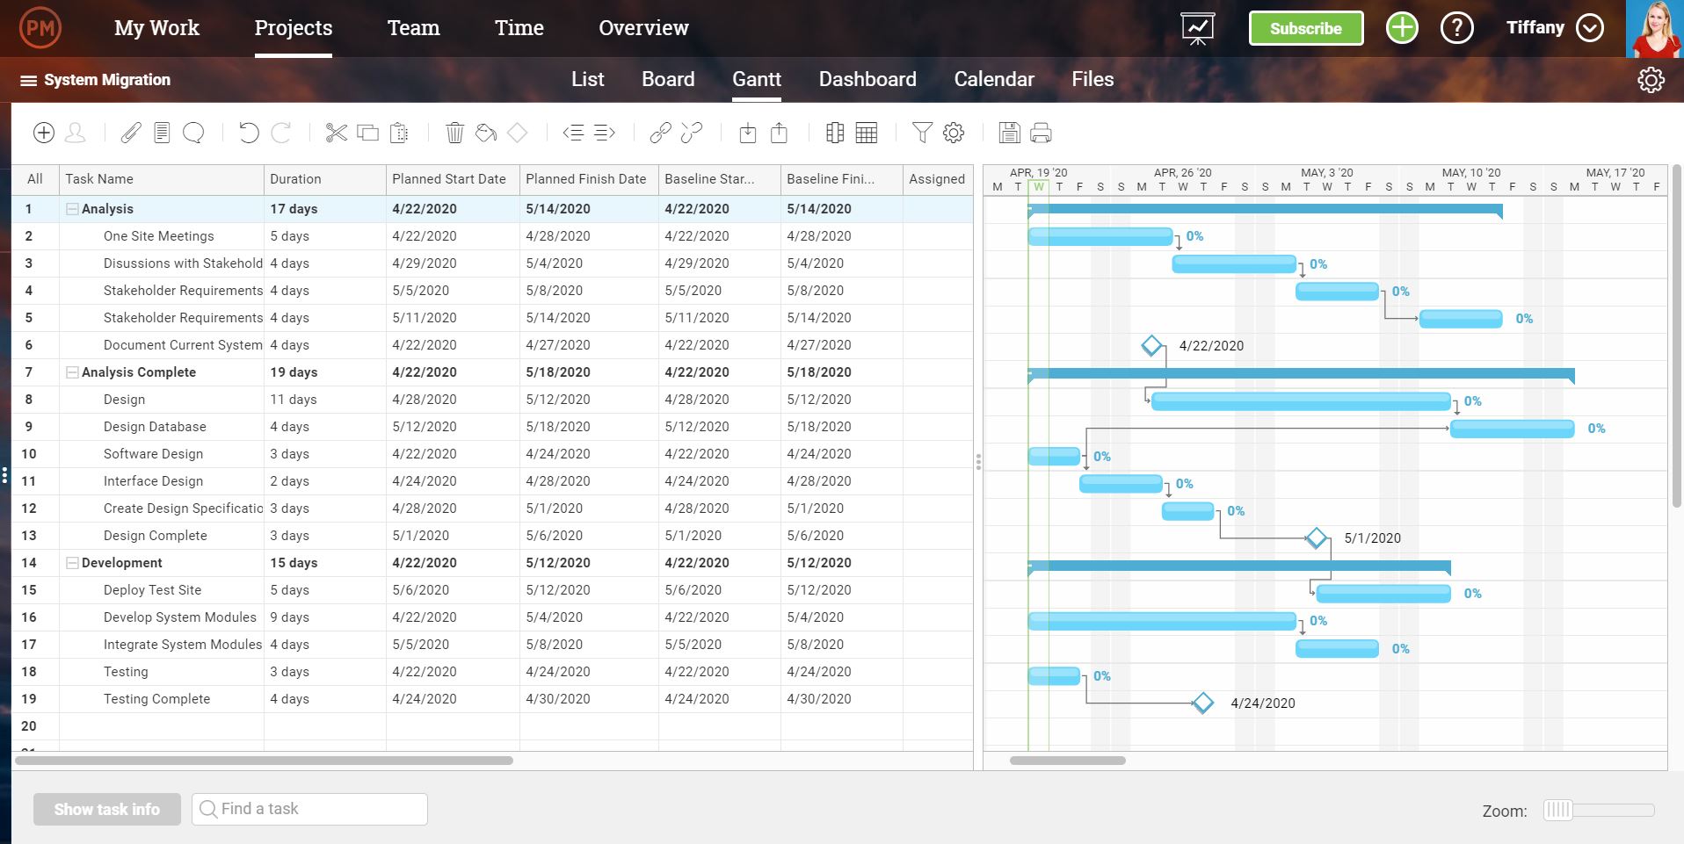Open the Tiffany user dropdown arrow
Screen dimensions: 1684x844
coord(1589,28)
